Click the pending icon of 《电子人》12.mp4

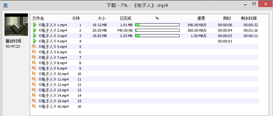click(34, 84)
